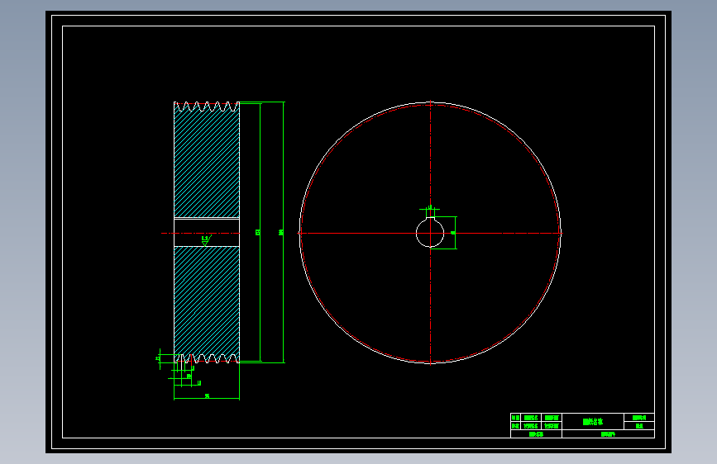Select the groove depth dimension left of the bottom grooves
This screenshot has height=464, width=717.
coord(159,358)
